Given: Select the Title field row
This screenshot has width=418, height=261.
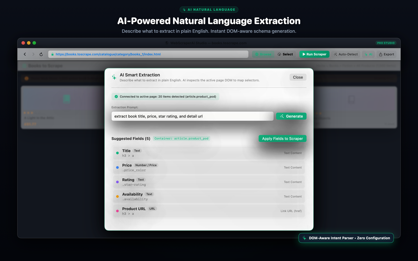Looking at the screenshot, I should pyautogui.click(x=209, y=153).
